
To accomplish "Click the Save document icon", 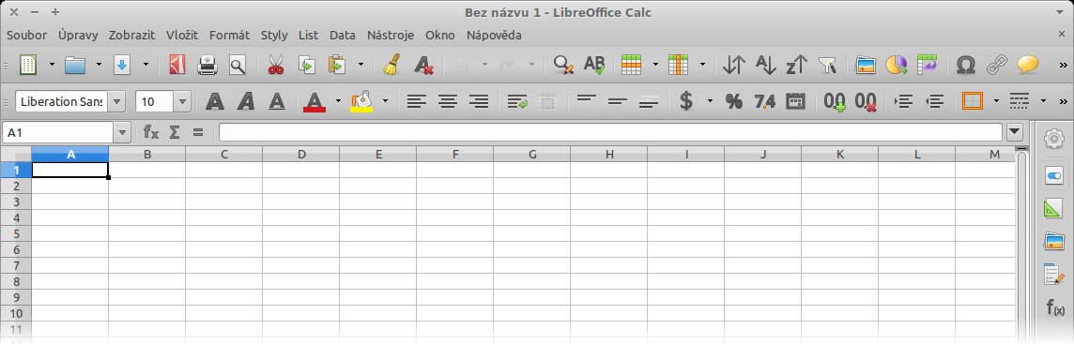I will (x=121, y=65).
